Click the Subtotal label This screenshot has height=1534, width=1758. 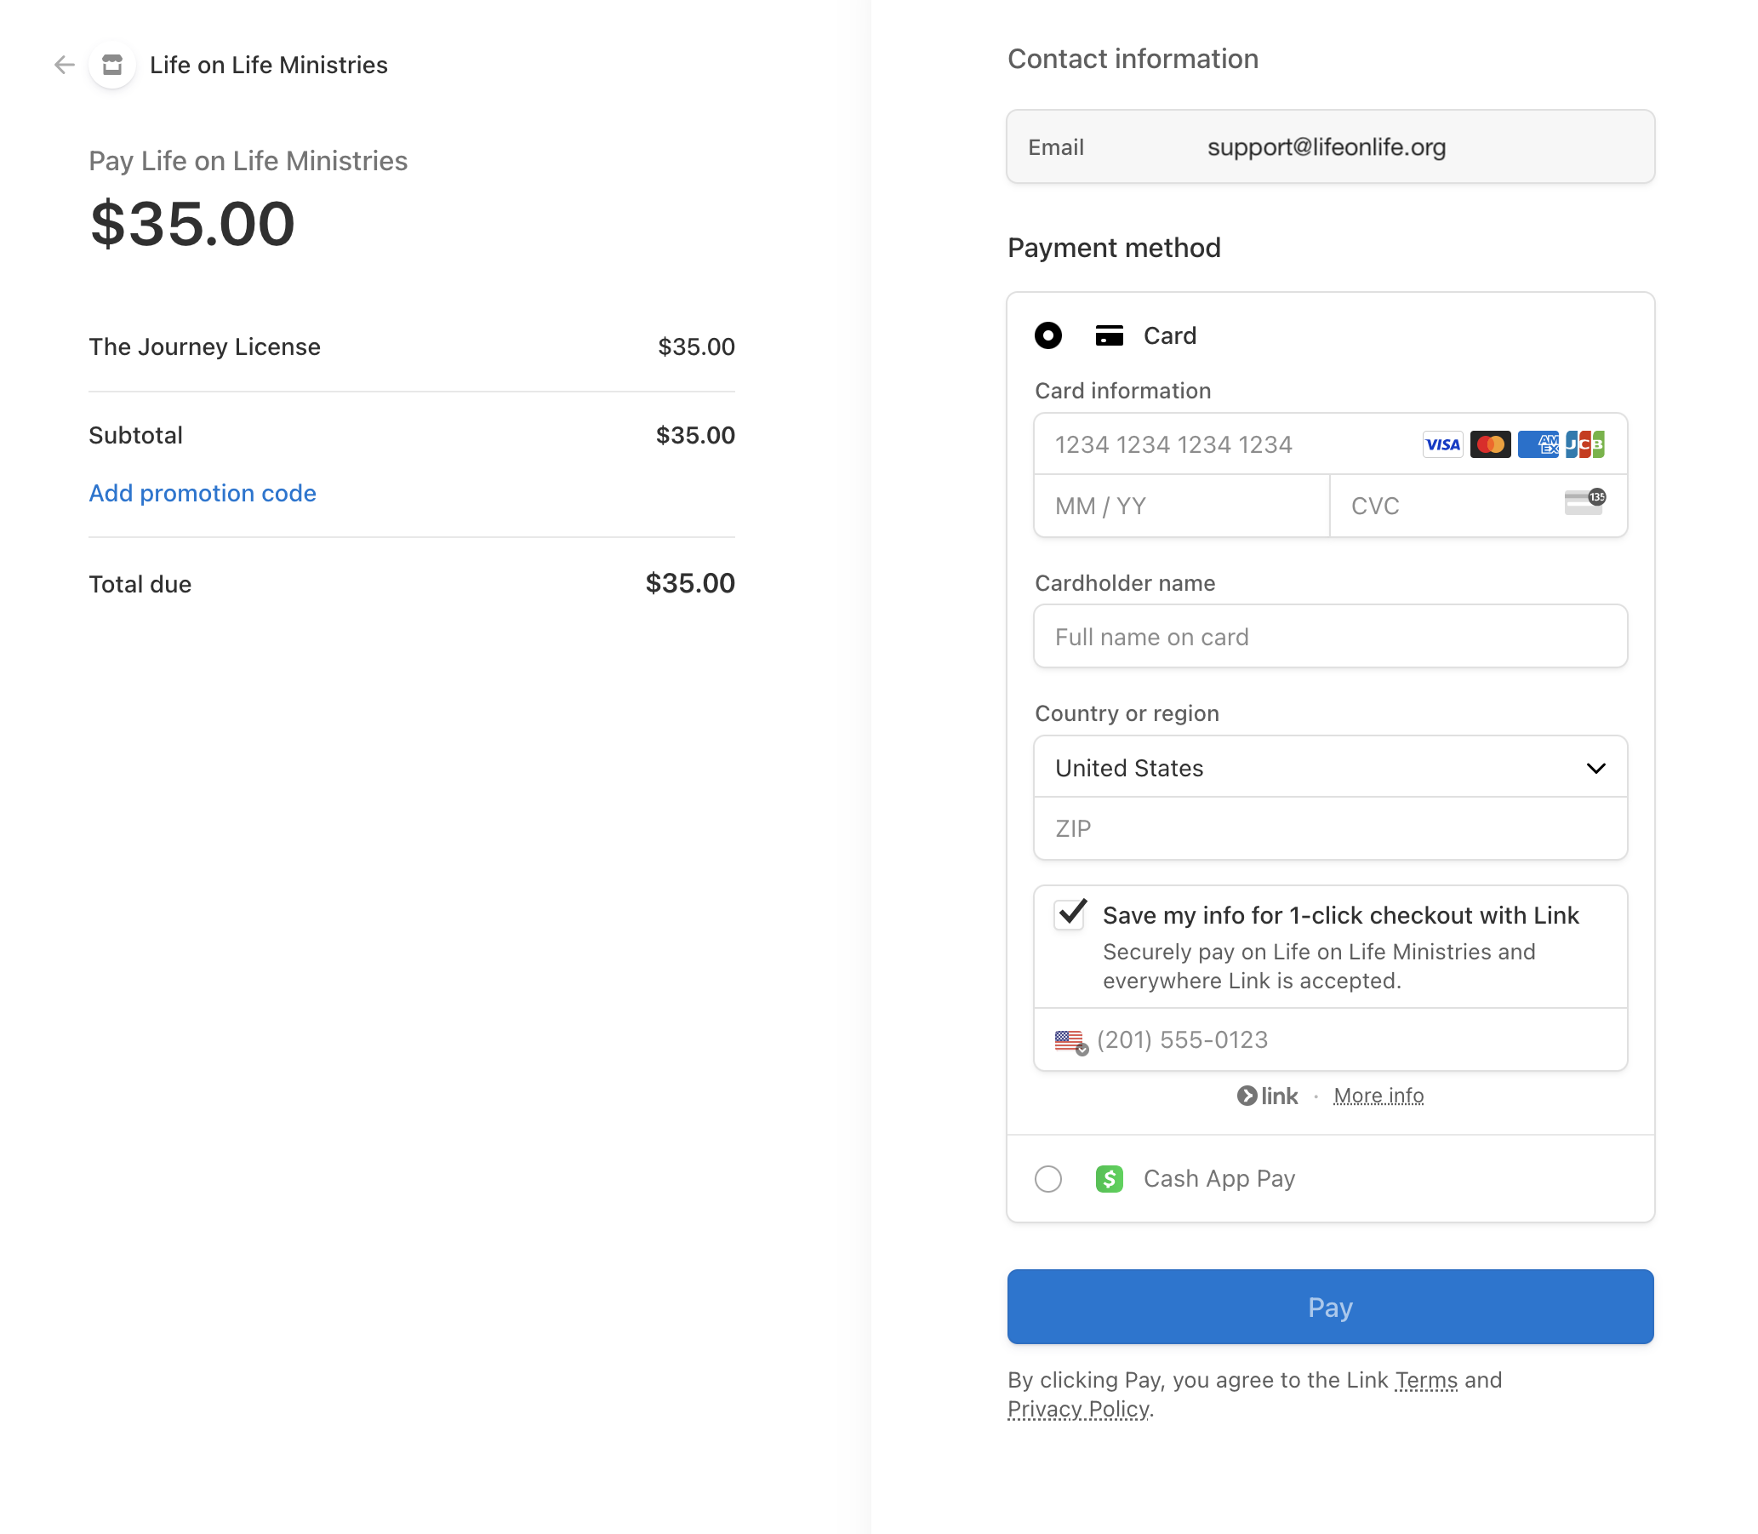coord(135,436)
